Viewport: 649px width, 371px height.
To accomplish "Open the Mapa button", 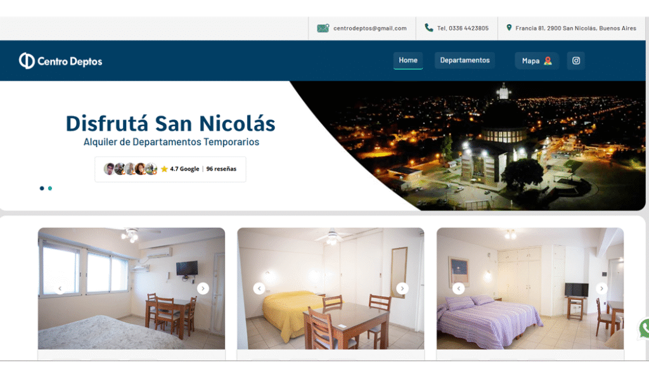I will tap(536, 61).
